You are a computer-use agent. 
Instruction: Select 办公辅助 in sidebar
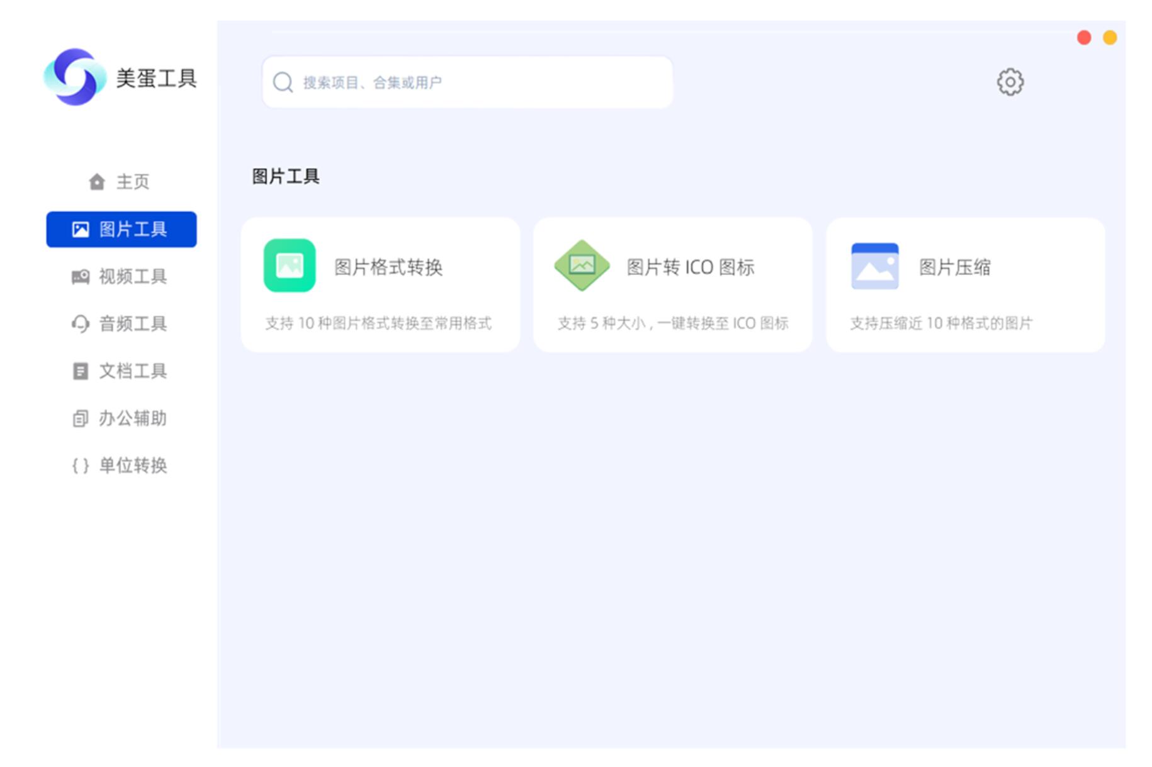point(121,418)
